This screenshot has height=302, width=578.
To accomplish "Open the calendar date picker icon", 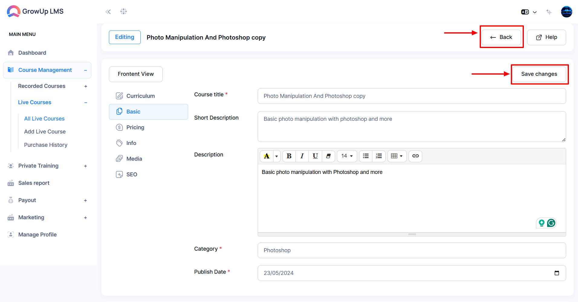I will [x=557, y=273].
